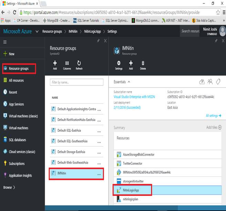
Task: Open All resources in the sidebar
Action: point(14,80)
